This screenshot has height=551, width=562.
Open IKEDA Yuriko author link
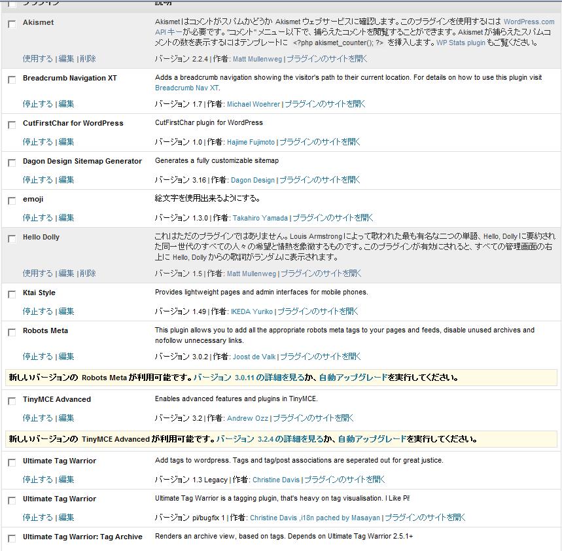pos(252,312)
